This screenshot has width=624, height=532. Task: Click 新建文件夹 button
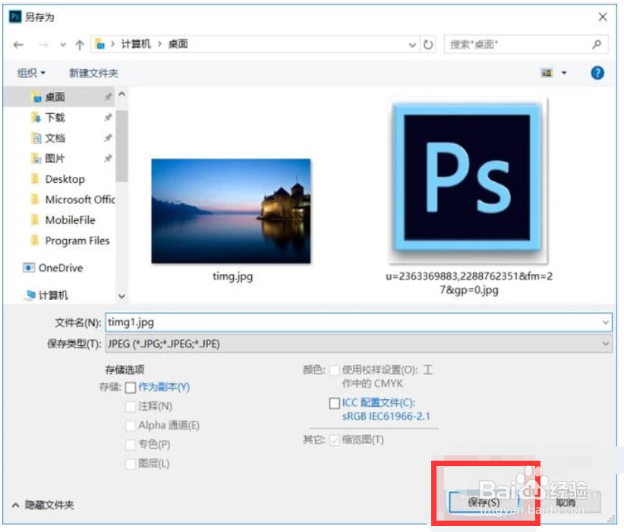pos(93,73)
